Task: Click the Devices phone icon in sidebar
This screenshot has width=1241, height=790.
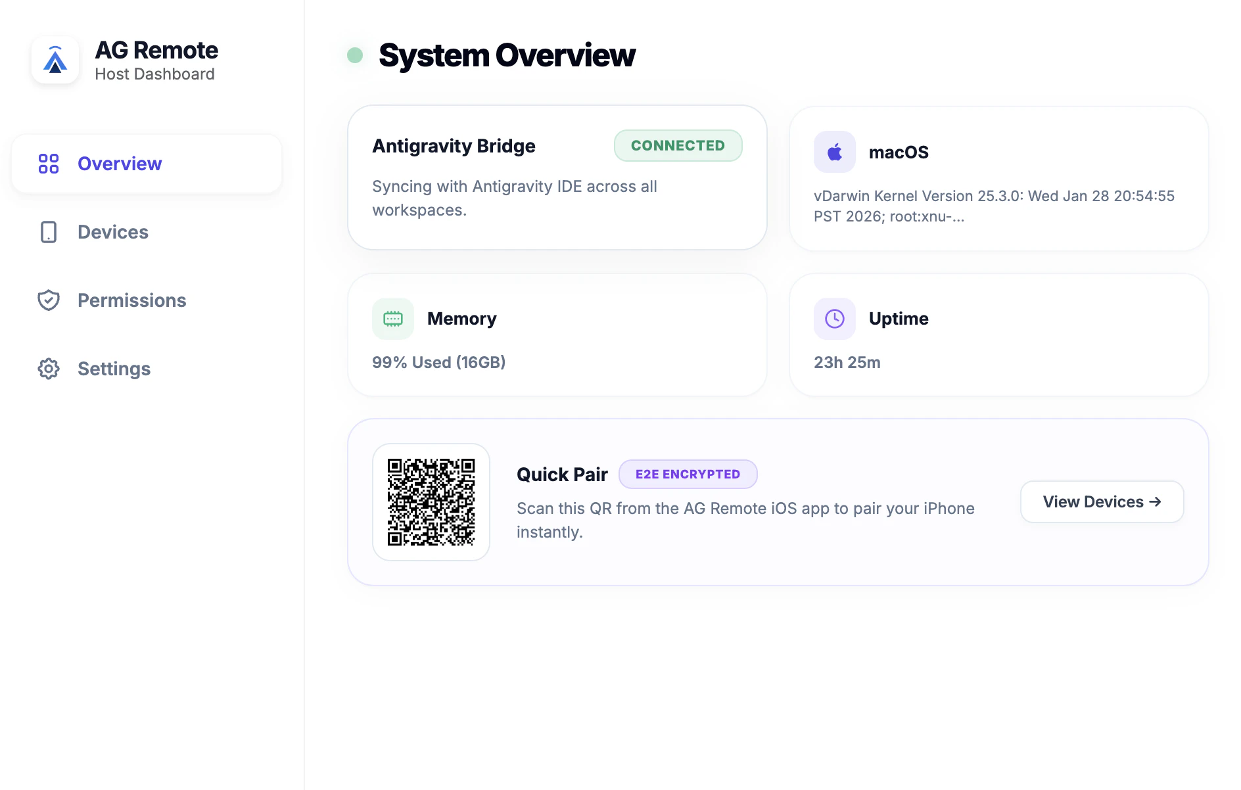Action: click(x=49, y=232)
